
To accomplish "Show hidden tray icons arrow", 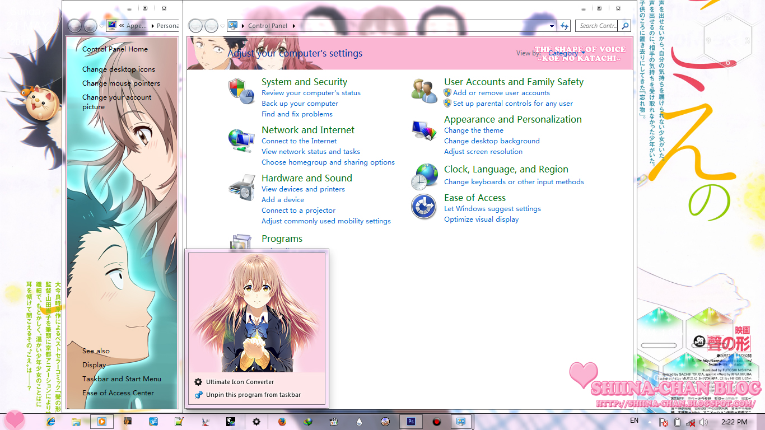I will coord(650,422).
